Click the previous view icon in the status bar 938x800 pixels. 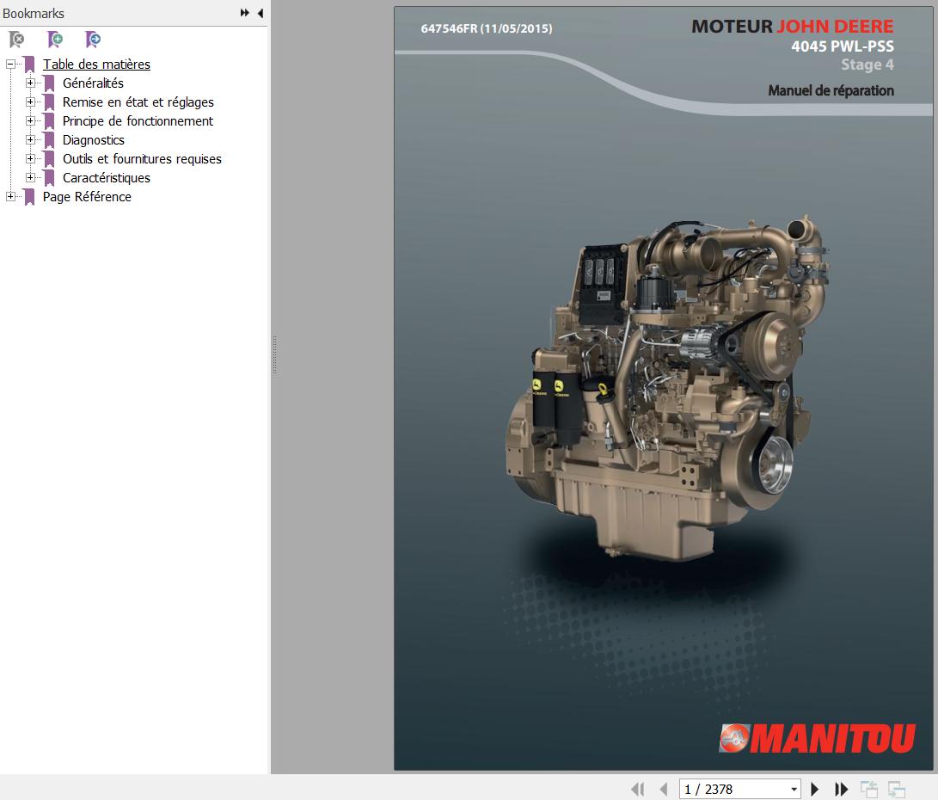(x=868, y=789)
